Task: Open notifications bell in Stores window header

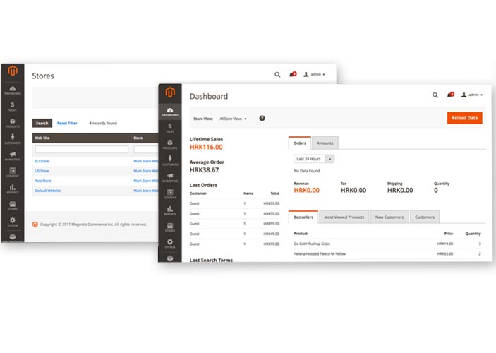Action: [293, 74]
